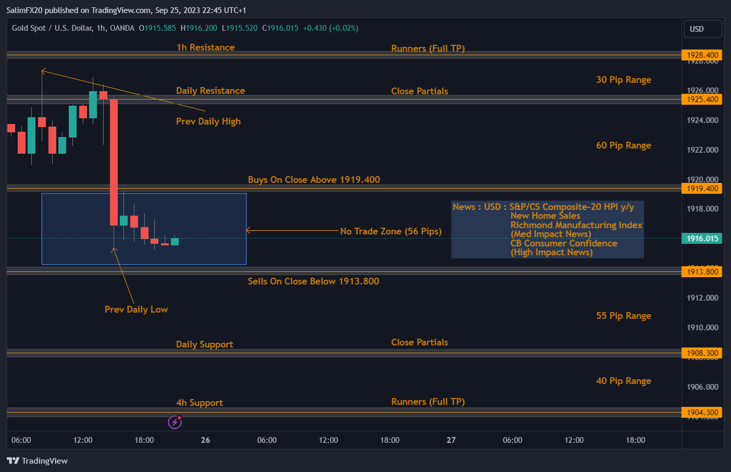The image size is (731, 472).
Task: Open the Daily Resistance level at 1925.400
Action: pyautogui.click(x=701, y=99)
